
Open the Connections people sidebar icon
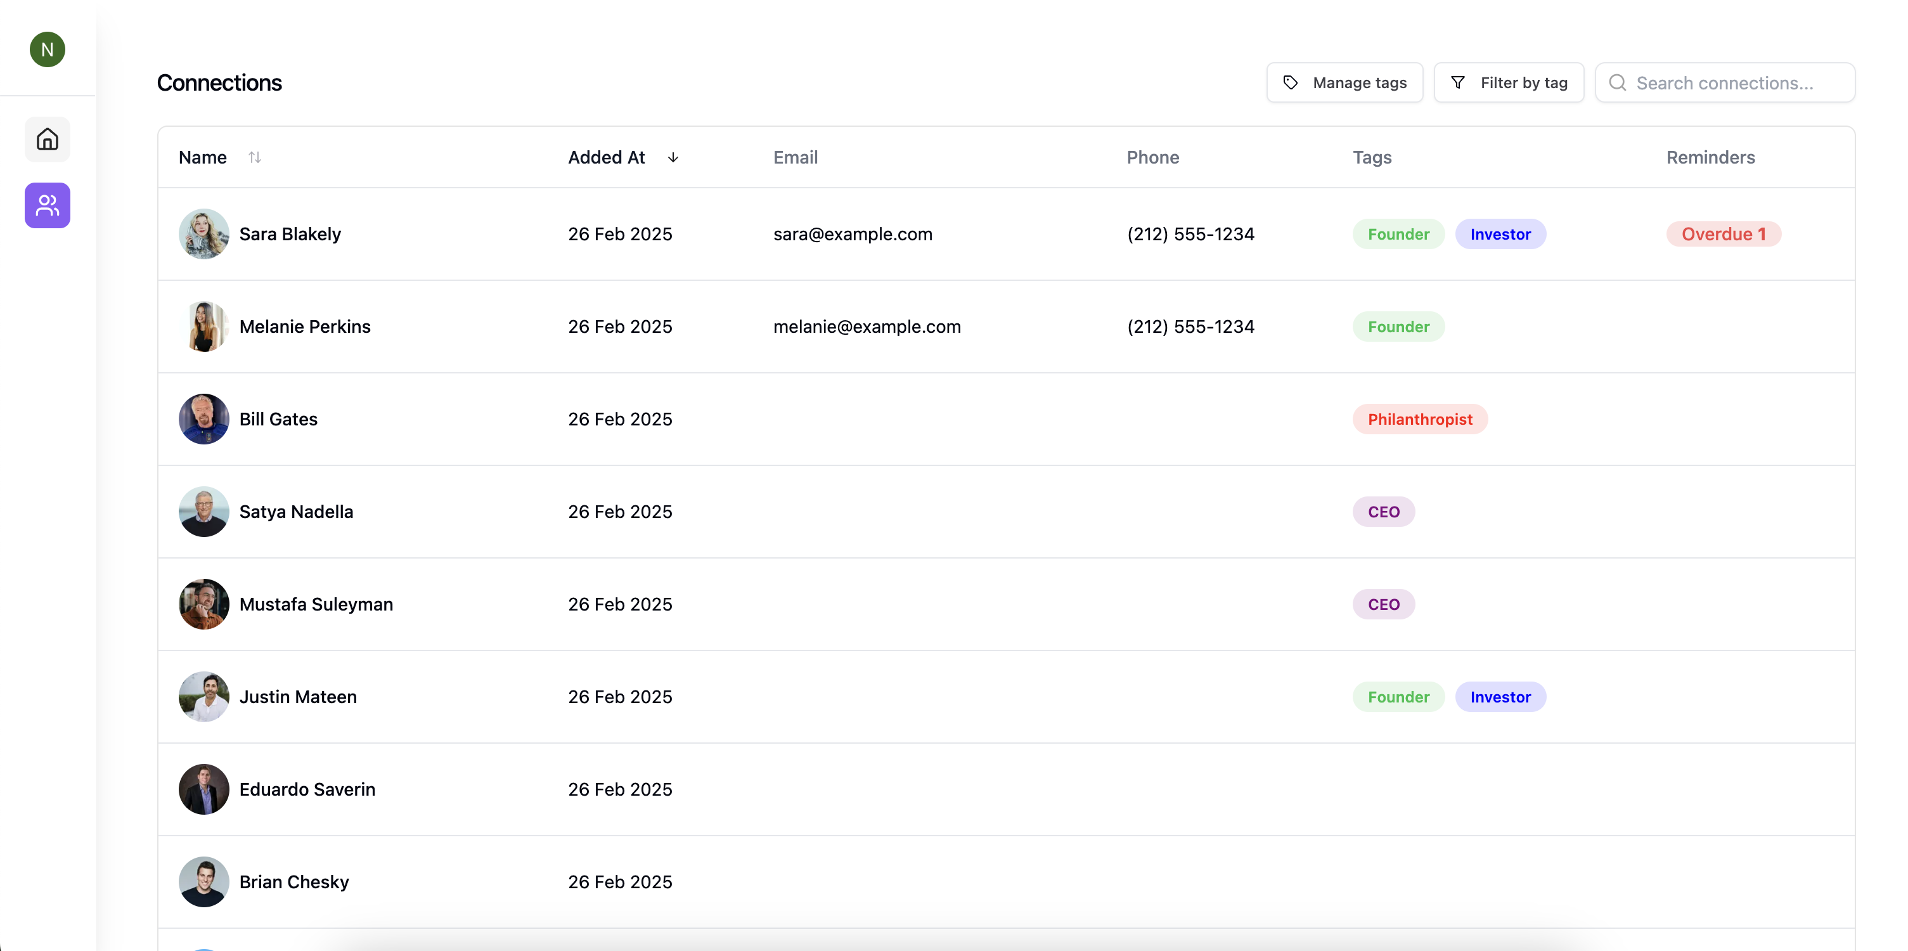tap(48, 205)
